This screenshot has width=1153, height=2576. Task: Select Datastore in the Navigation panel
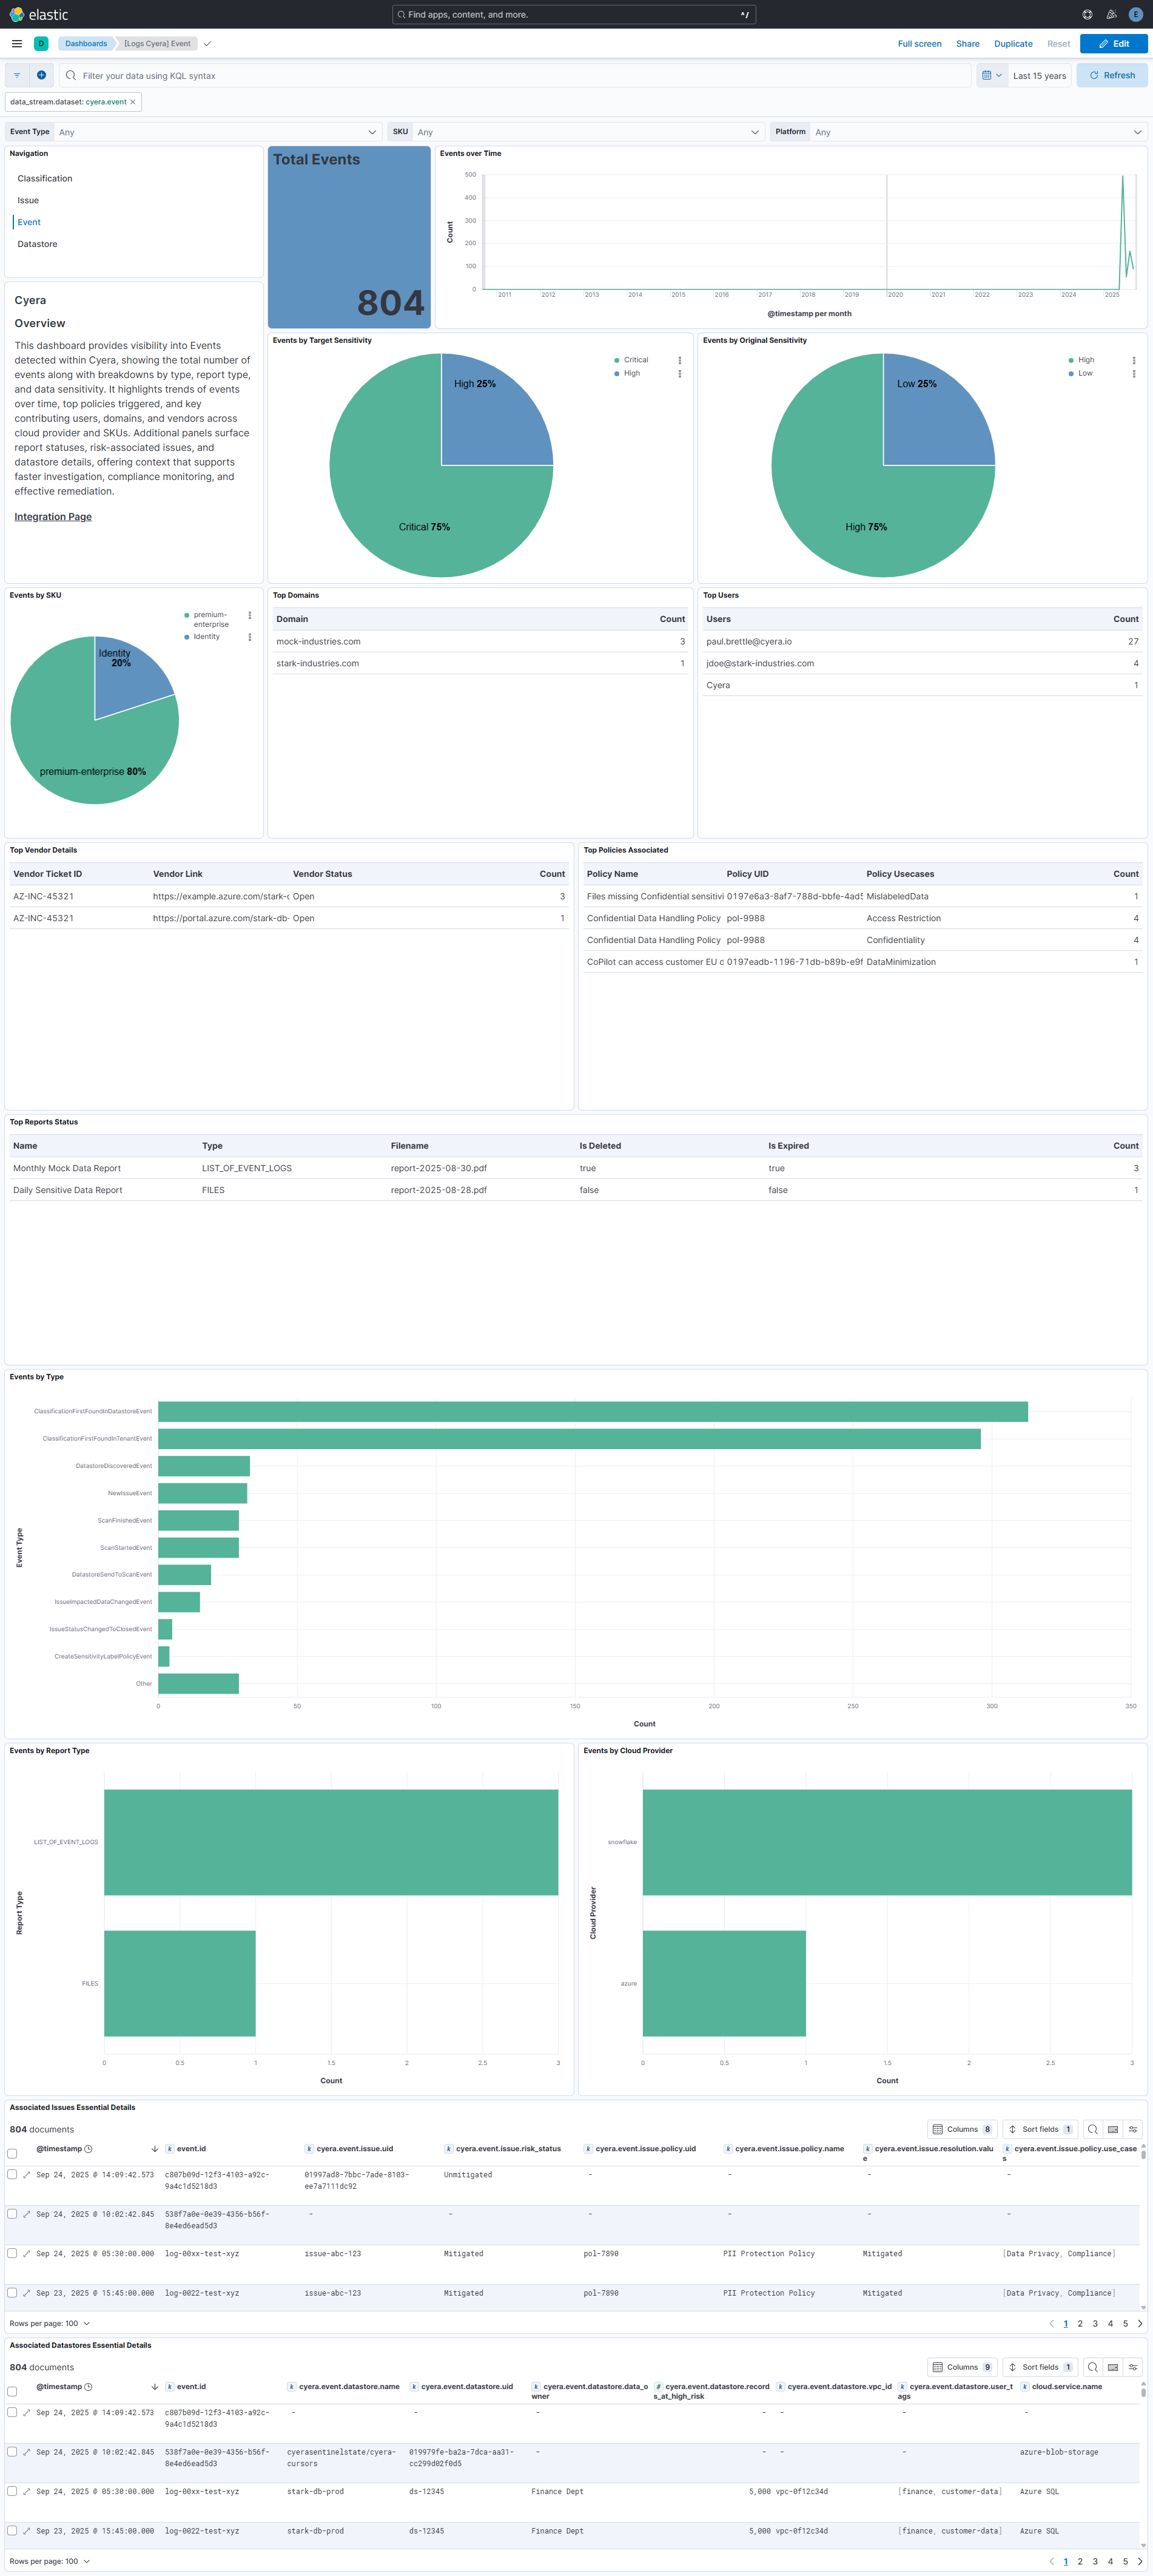(x=37, y=243)
